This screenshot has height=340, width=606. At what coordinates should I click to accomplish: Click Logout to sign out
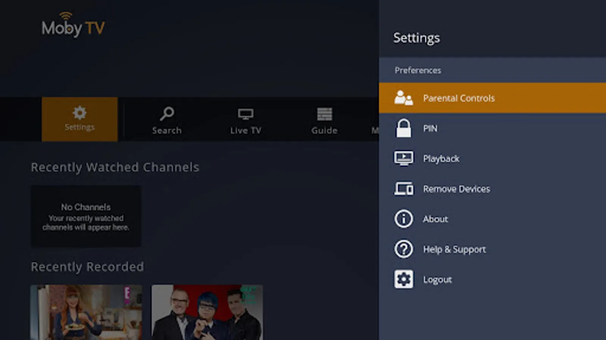pos(437,279)
